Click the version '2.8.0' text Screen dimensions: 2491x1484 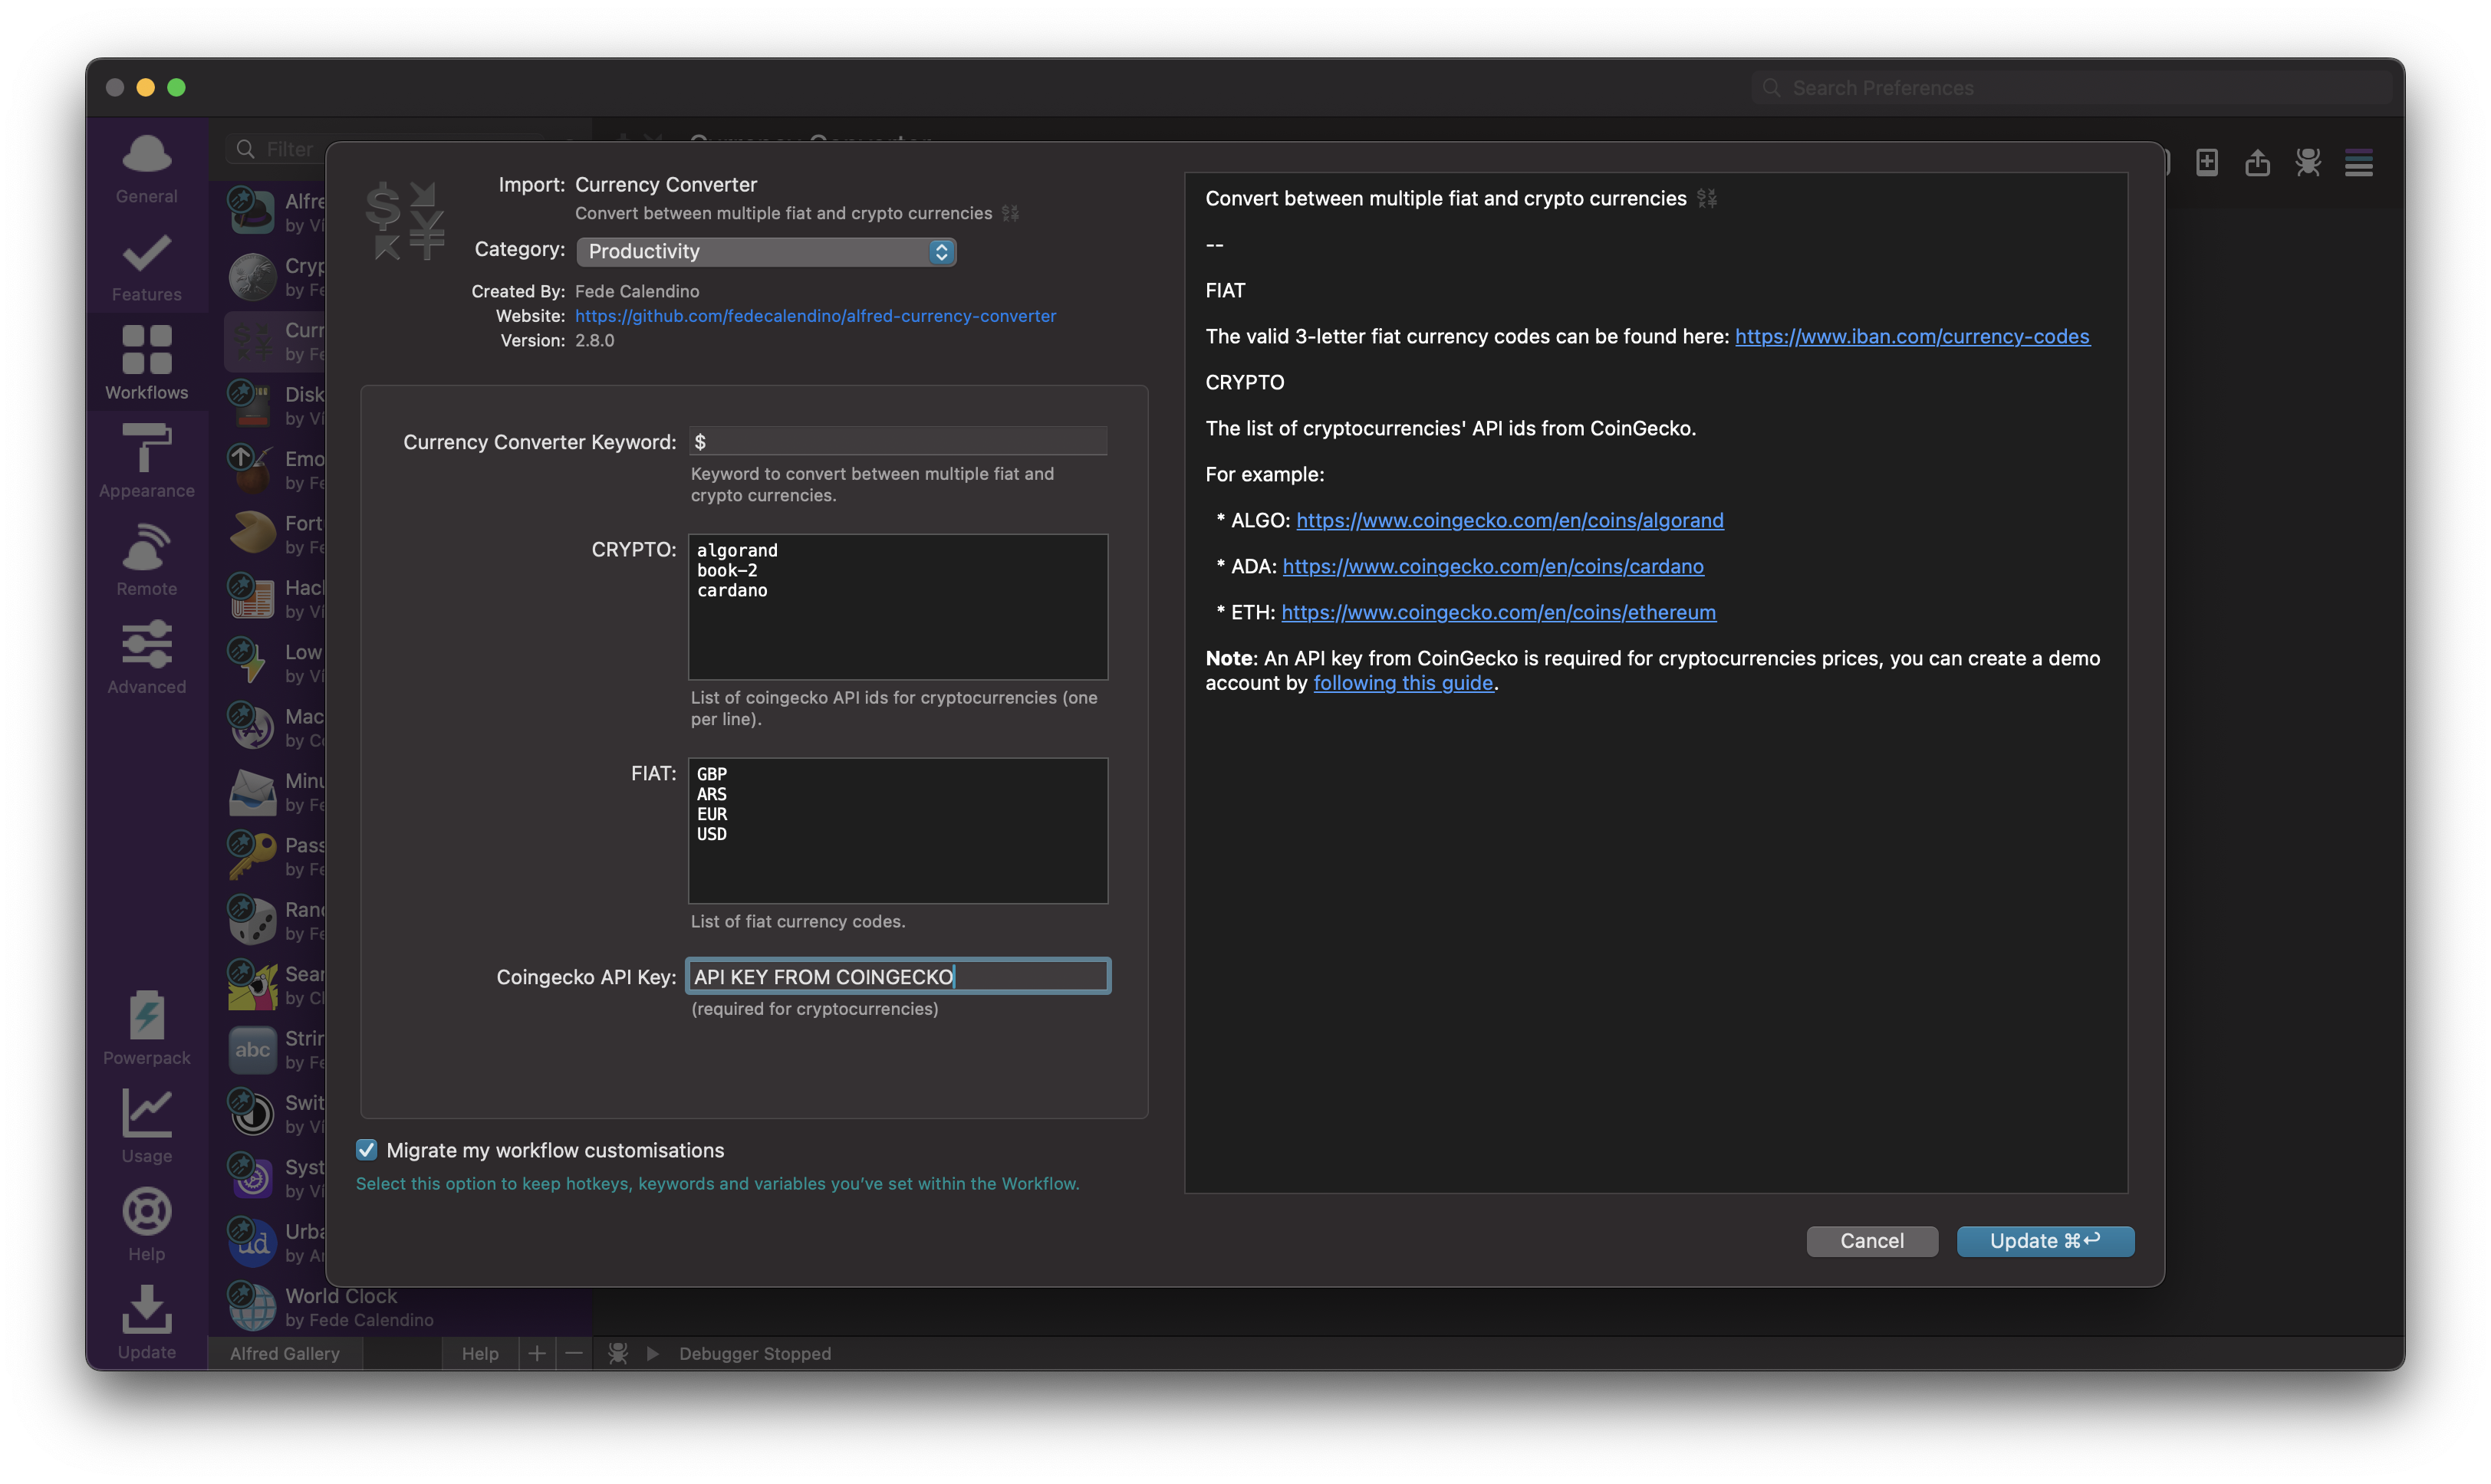coord(594,340)
